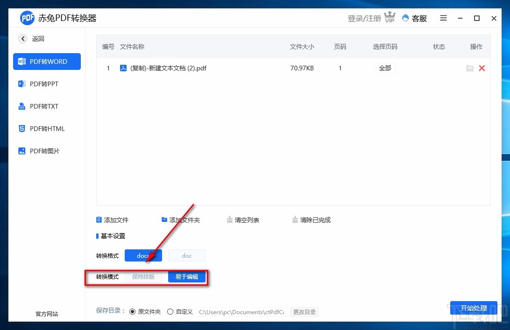Viewport: 510px width, 330px height.
Task: Enable 保持排版 conversion mode
Action: [x=144, y=276]
